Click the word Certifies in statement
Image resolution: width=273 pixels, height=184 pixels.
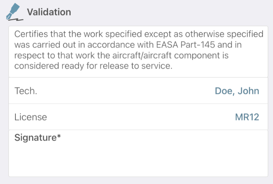click(31, 34)
